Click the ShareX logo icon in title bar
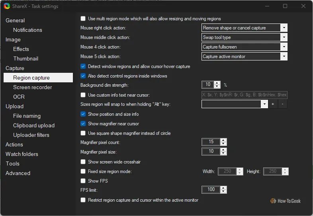313x216 pixels. tap(7, 6)
